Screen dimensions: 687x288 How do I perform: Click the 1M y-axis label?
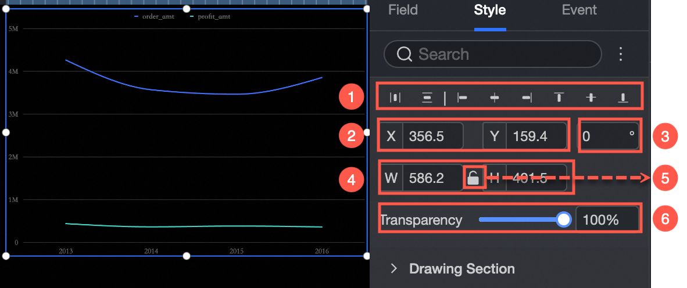click(x=13, y=200)
